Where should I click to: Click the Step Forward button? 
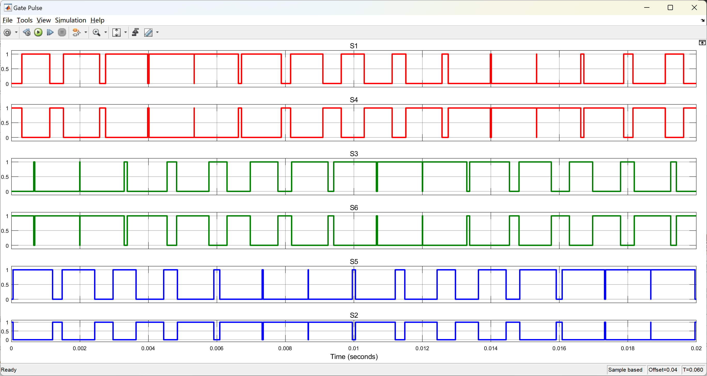[50, 33]
